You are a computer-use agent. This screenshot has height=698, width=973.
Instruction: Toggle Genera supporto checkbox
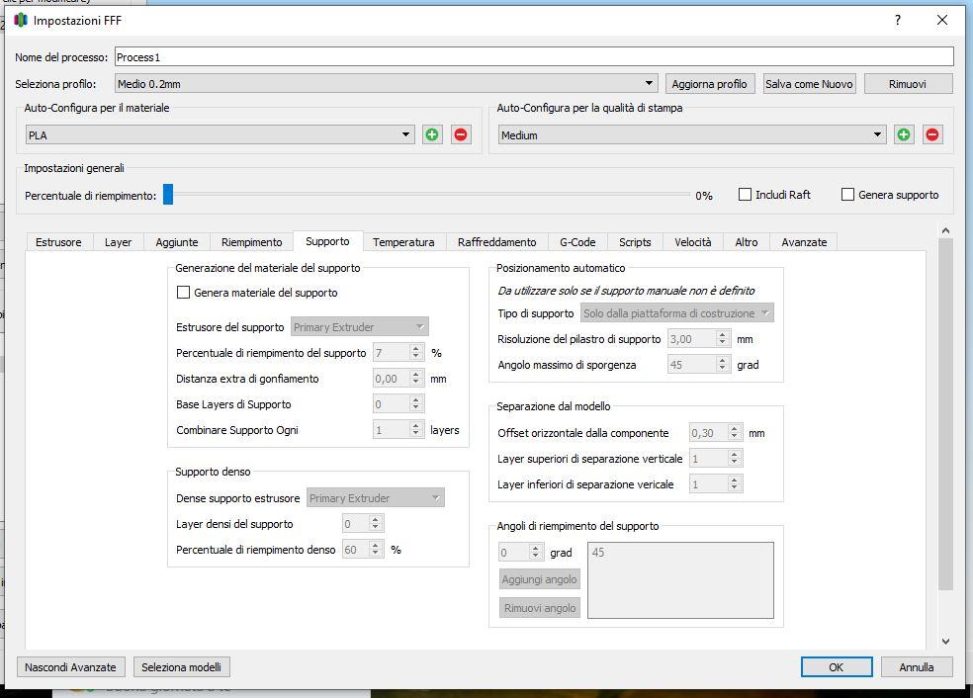[x=847, y=195]
